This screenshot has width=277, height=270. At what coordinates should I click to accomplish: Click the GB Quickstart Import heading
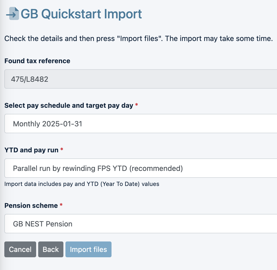(81, 15)
